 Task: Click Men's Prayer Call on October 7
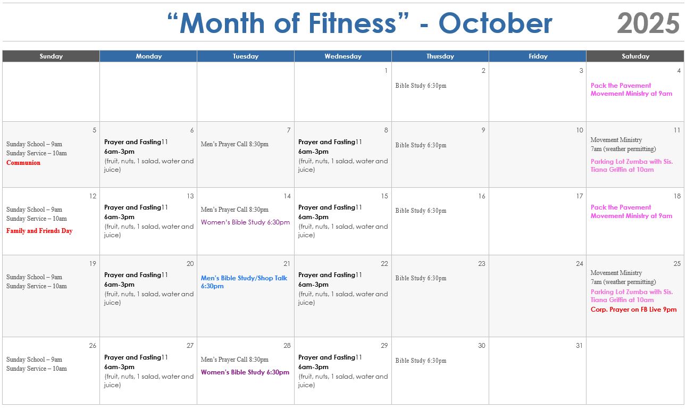234,144
